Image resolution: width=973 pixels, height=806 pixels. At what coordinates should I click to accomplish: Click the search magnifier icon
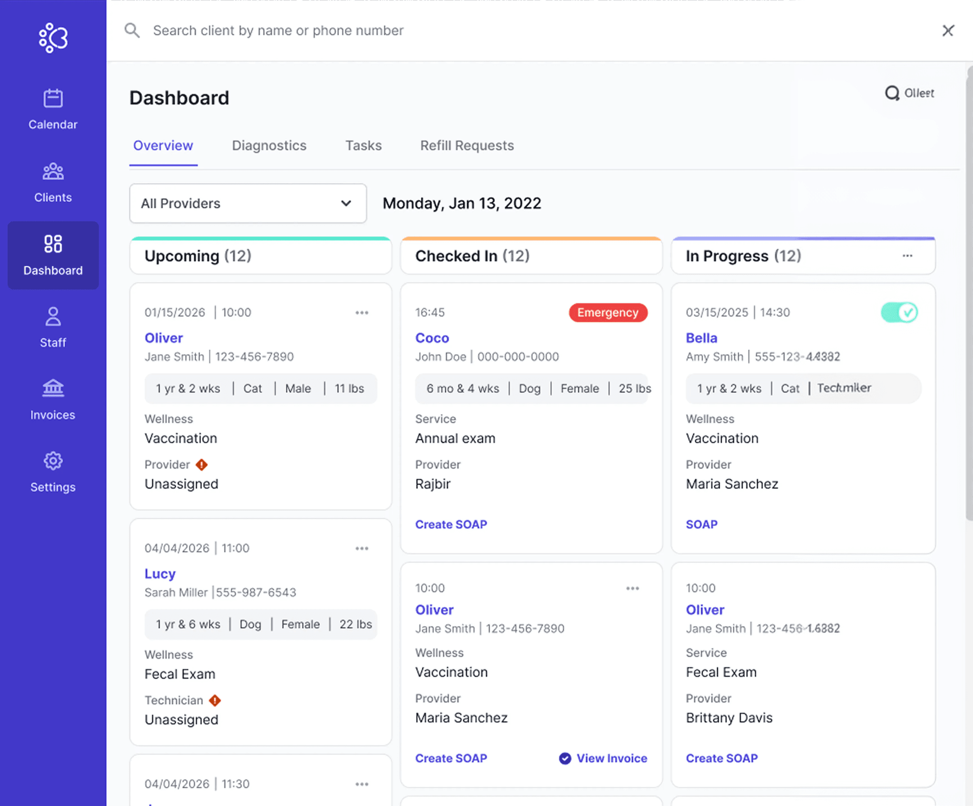(x=132, y=30)
